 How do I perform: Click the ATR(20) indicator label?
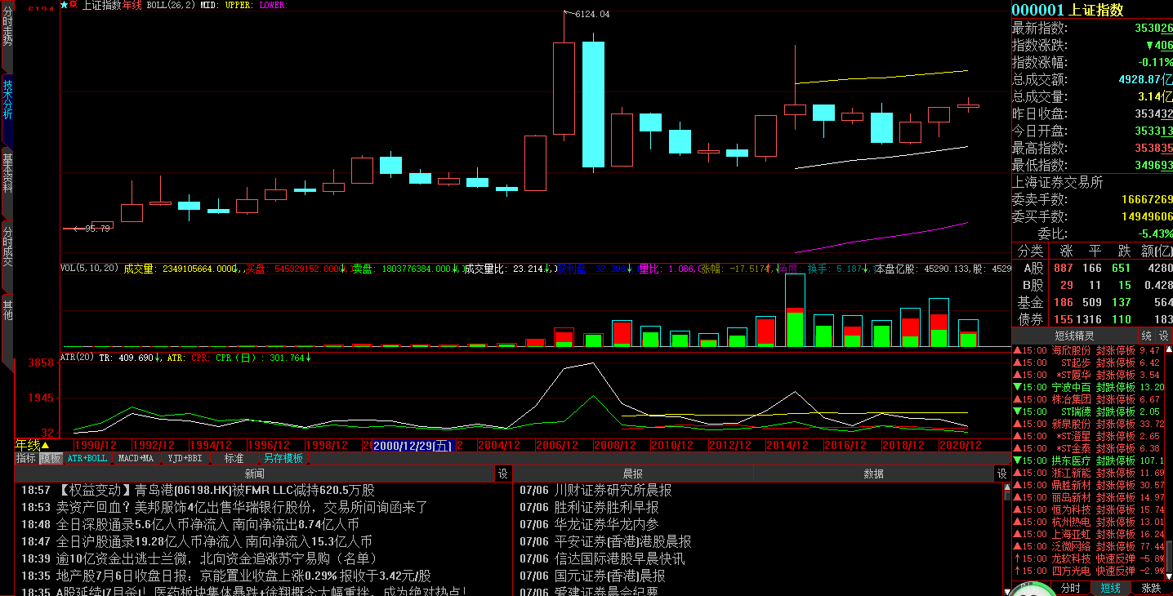(x=78, y=358)
